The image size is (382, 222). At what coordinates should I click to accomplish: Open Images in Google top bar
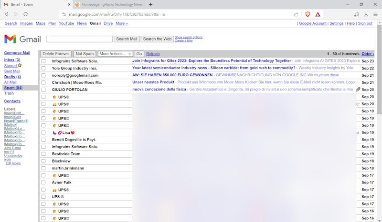pos(26,23)
